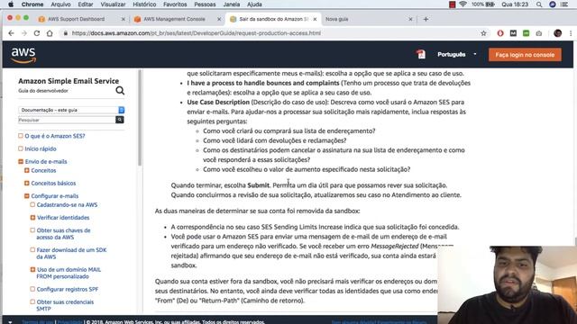Viewport: 577px width, 324px height.
Task: Open 'Configurar registros SPF' link
Action: (68, 289)
